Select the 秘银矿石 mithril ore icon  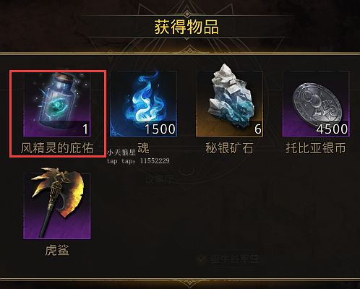(229, 100)
